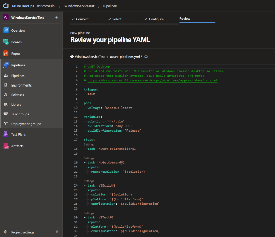The height and width of the screenshot is (237, 275).
Task: Click the WindowsServiceTest project name in sidebar
Action: [x=27, y=18]
